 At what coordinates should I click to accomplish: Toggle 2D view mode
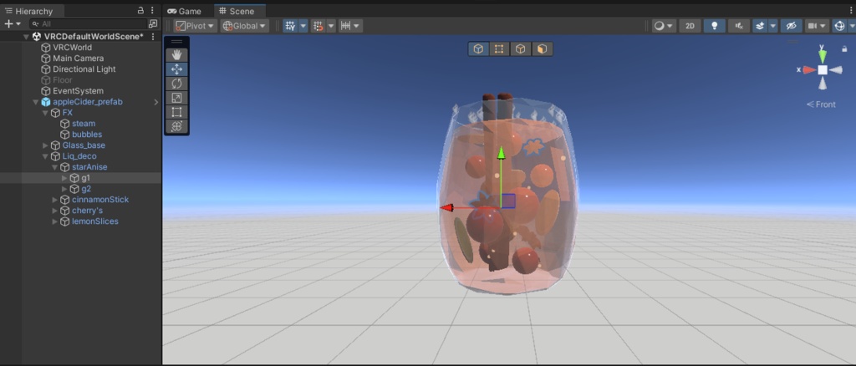tap(690, 26)
